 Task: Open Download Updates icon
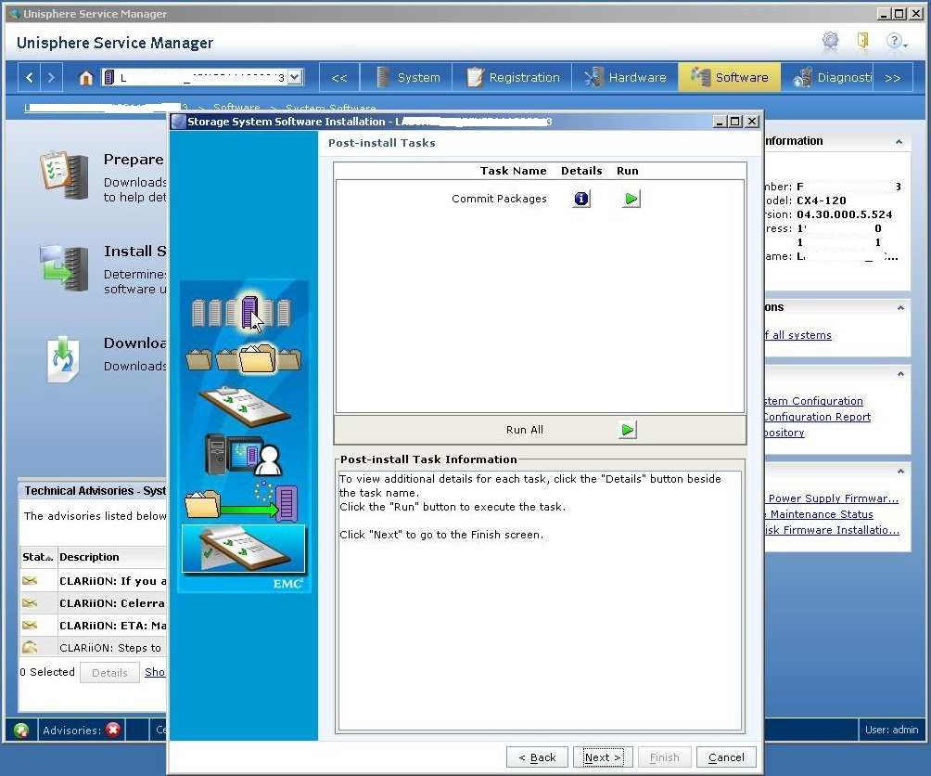tap(63, 359)
